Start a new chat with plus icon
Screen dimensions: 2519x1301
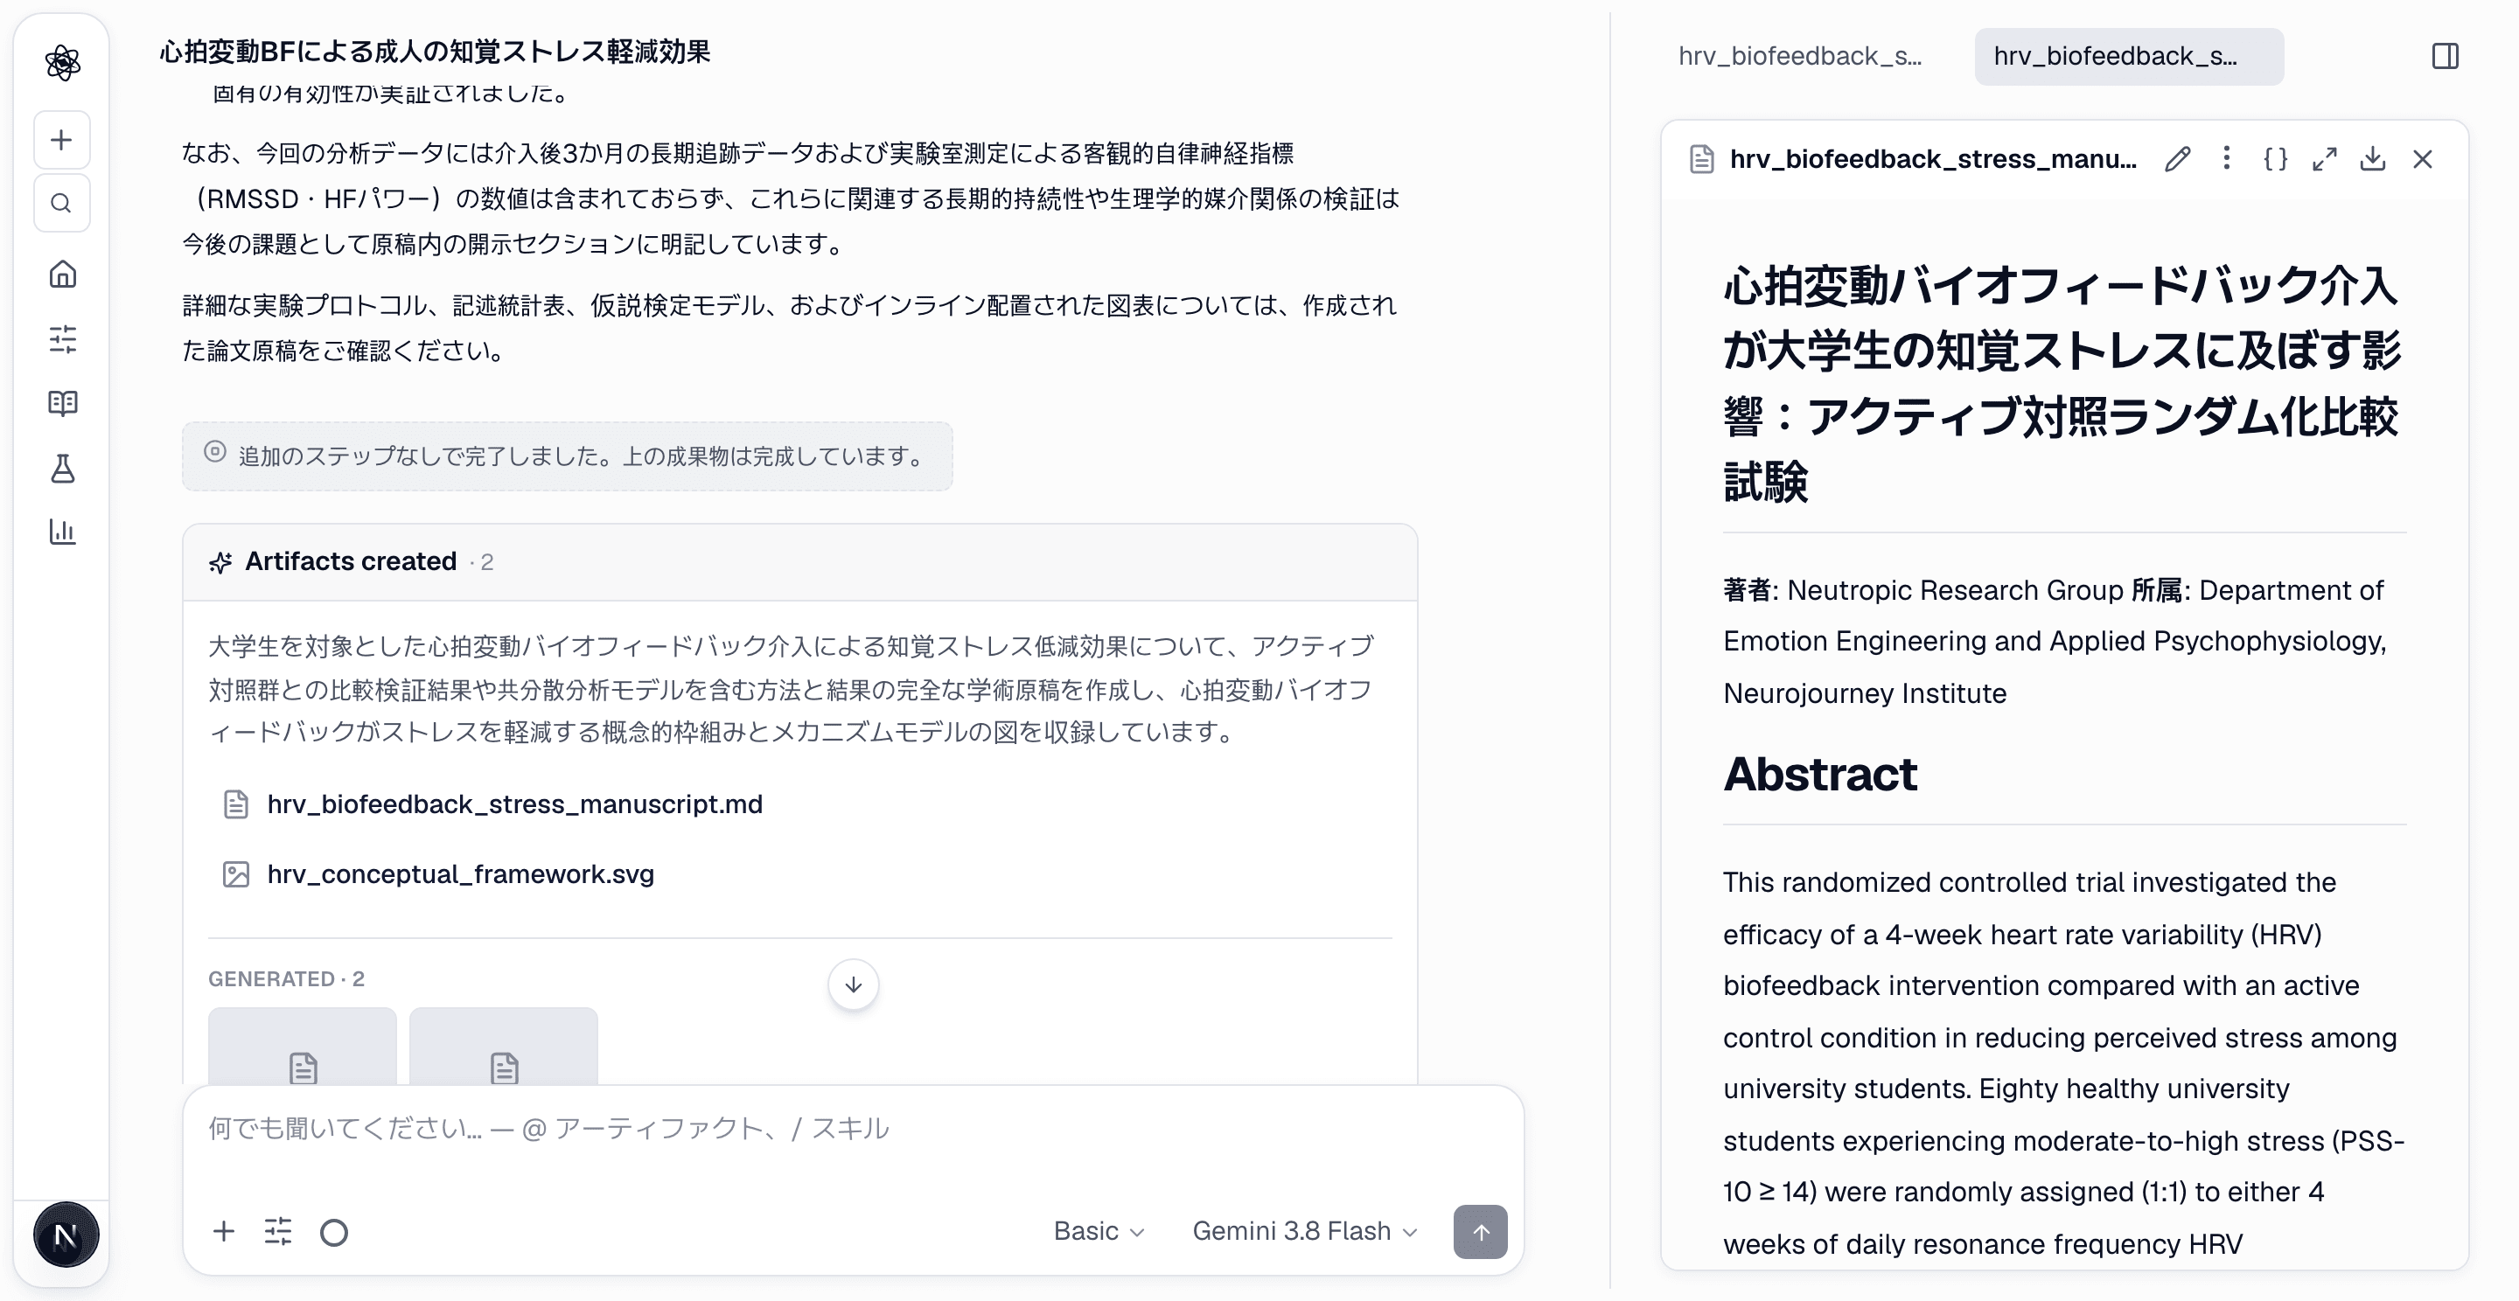(61, 140)
